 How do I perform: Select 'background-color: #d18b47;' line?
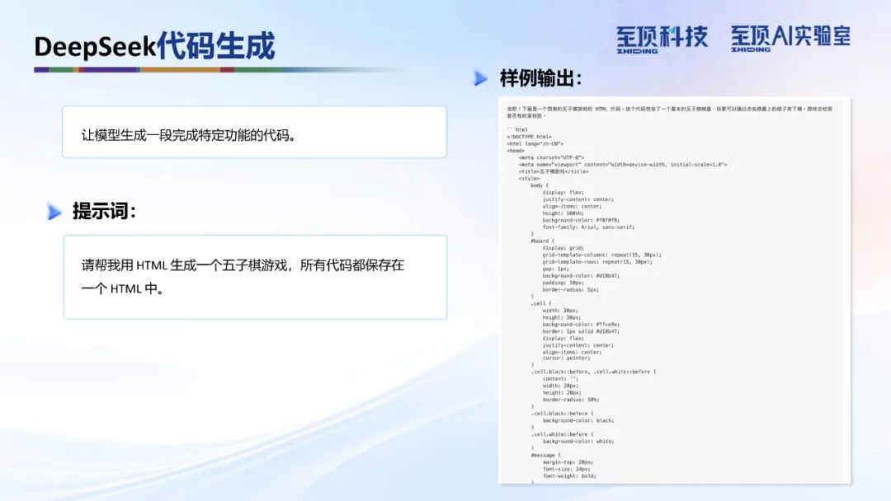(x=581, y=276)
